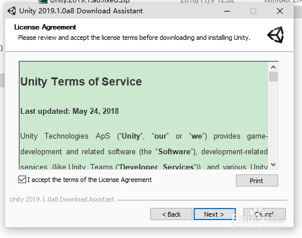Click the 'License Agreement' header title
Viewport: 302px width, 238px height.
45,27
